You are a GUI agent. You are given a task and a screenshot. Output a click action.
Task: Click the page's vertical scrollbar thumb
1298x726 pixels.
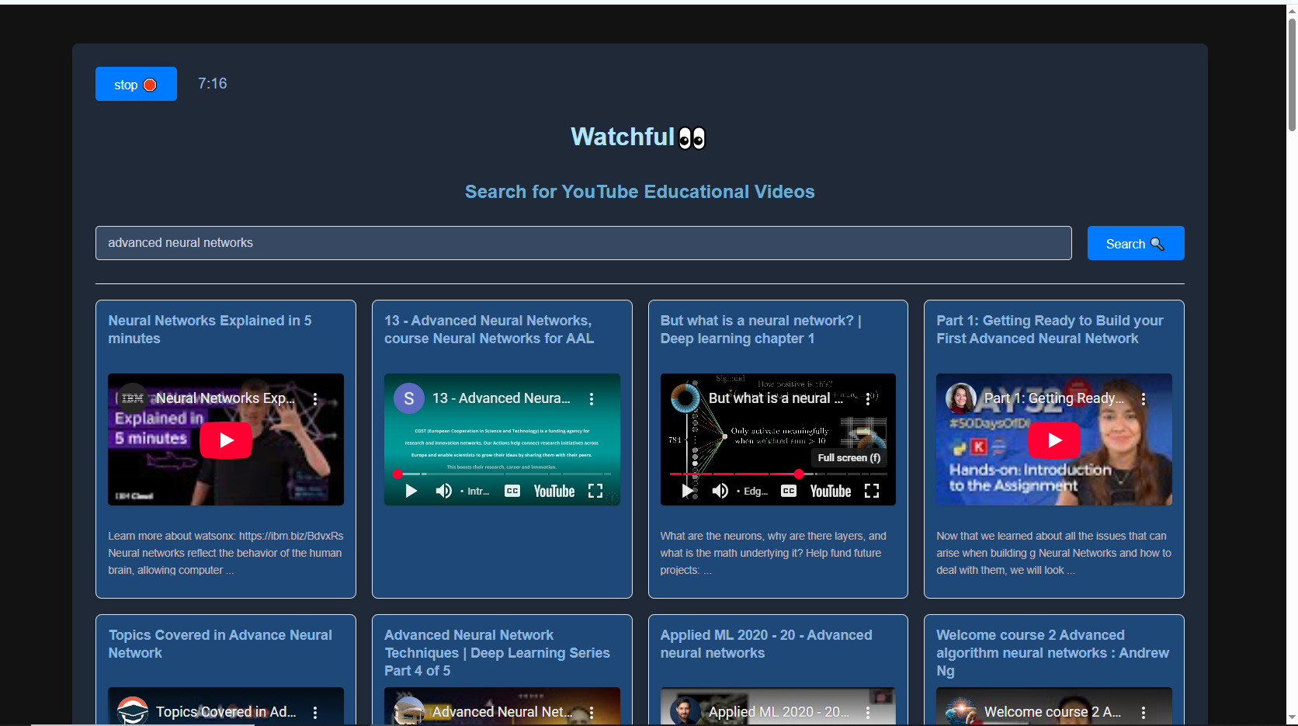[1292, 74]
